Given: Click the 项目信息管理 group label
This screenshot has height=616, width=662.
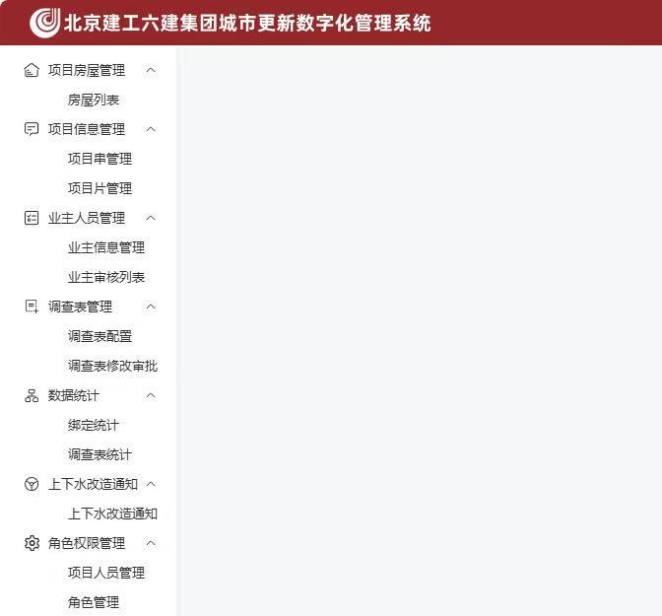Looking at the screenshot, I should (87, 129).
